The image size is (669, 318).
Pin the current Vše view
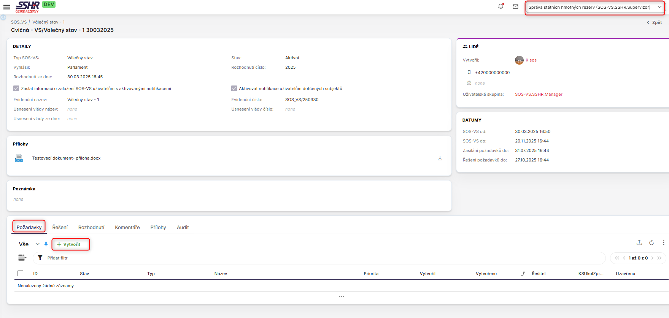(x=46, y=244)
